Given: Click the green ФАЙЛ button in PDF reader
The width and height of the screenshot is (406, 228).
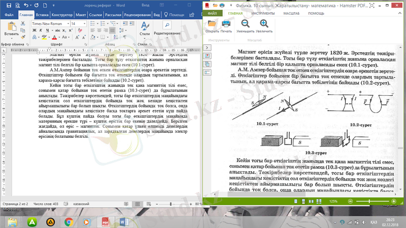Looking at the screenshot, I should (212, 13).
